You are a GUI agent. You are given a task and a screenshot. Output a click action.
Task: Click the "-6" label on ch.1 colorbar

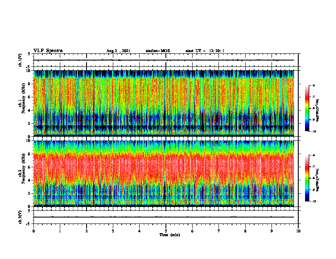(313, 85)
